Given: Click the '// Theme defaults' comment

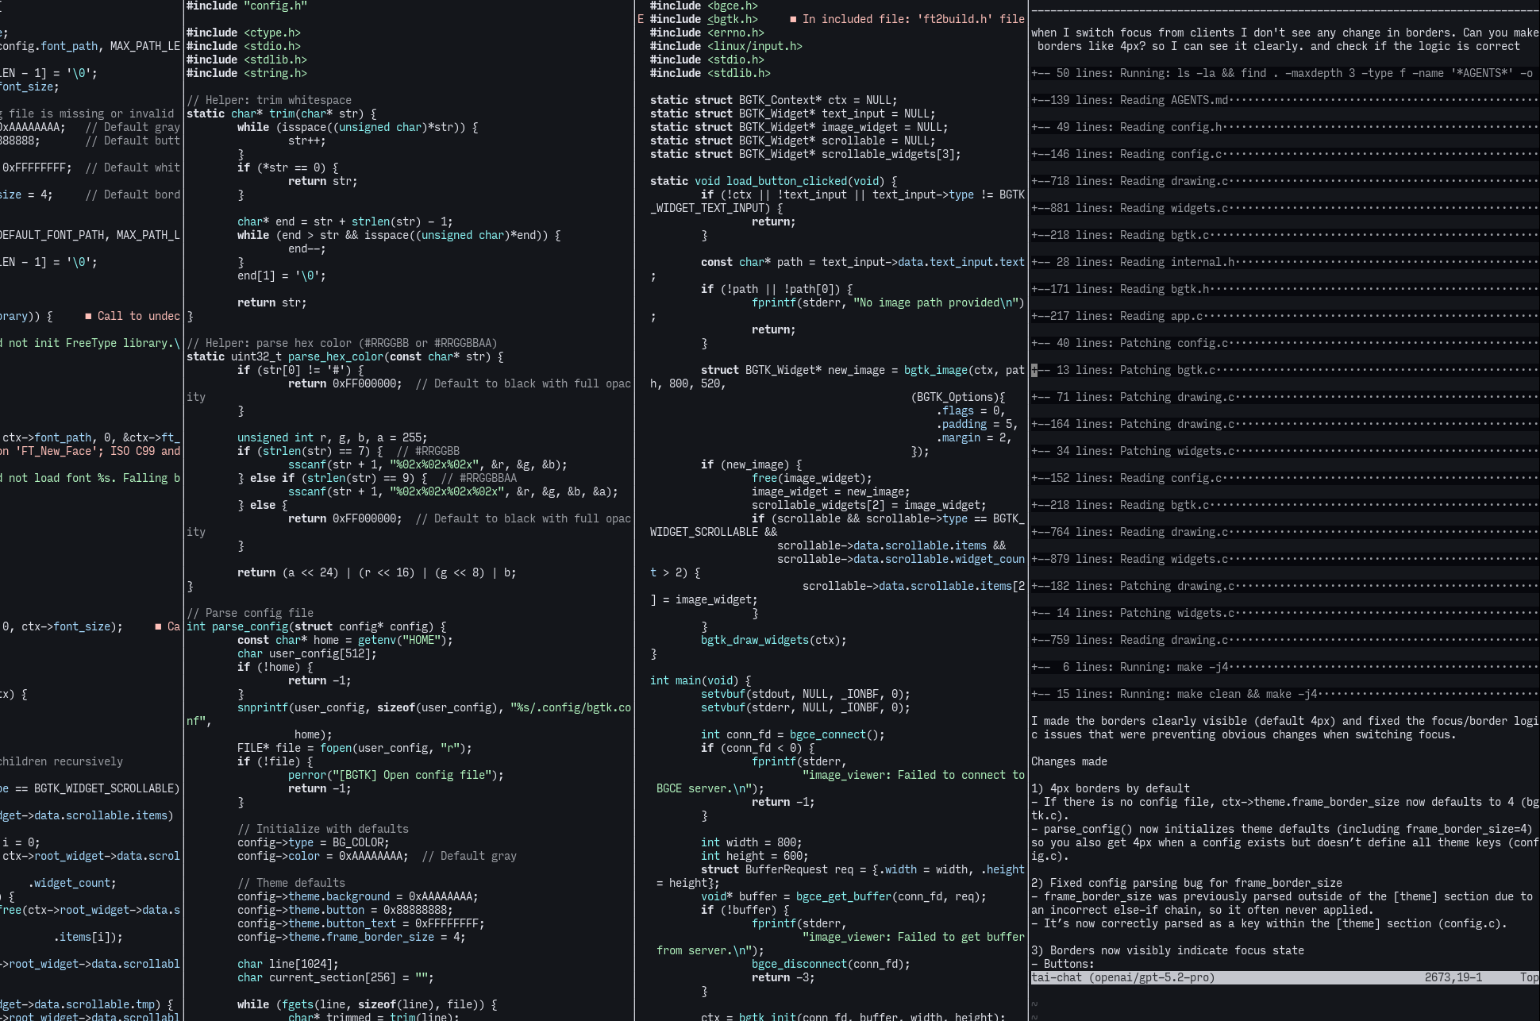Looking at the screenshot, I should tap(291, 883).
